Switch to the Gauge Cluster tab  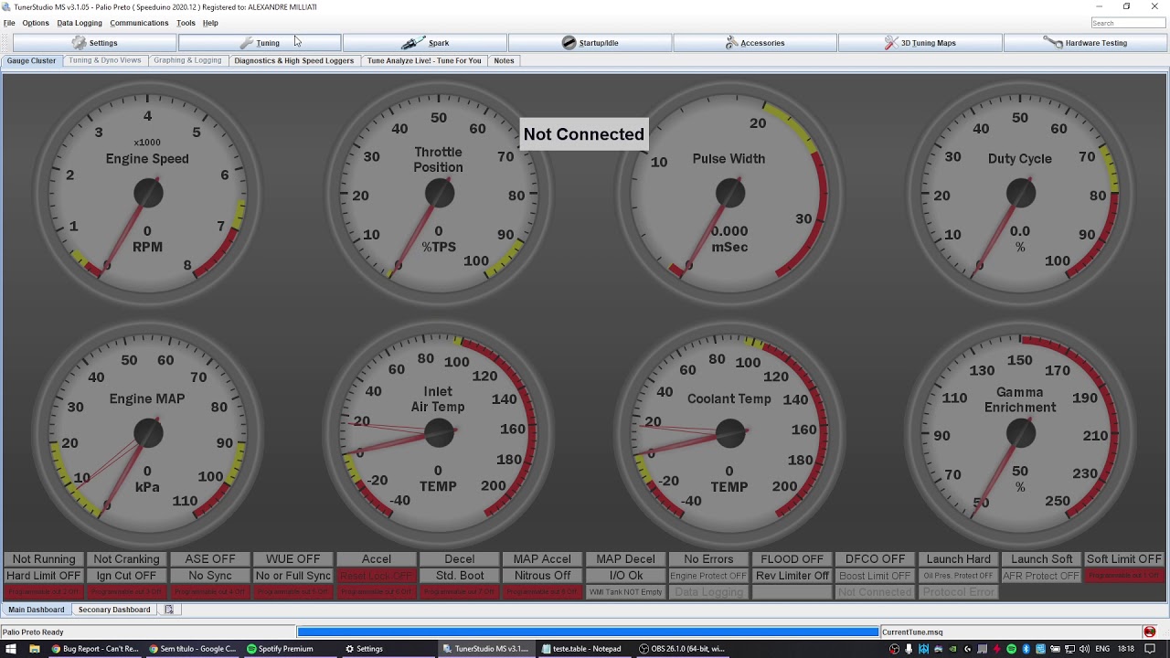pyautogui.click(x=32, y=61)
